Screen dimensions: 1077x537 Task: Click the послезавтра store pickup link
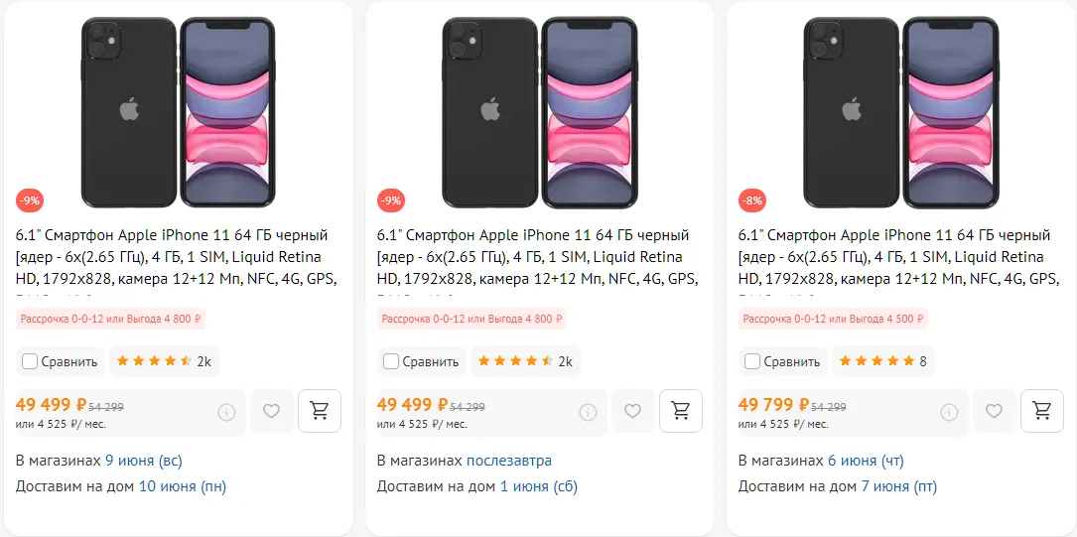[x=508, y=461]
